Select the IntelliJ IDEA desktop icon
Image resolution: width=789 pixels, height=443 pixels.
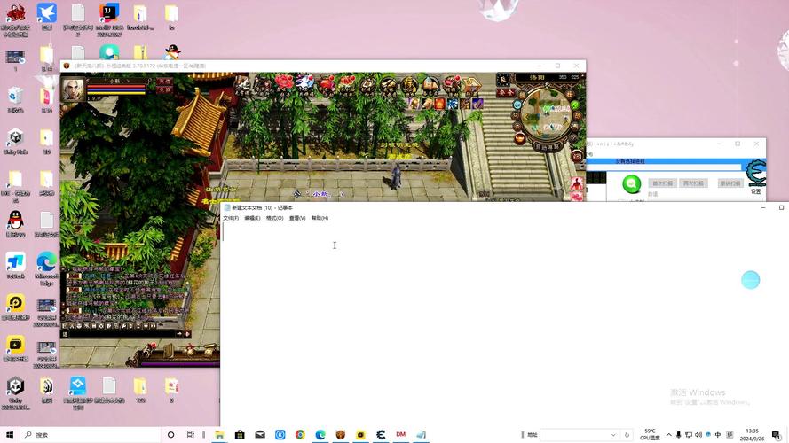(108, 19)
